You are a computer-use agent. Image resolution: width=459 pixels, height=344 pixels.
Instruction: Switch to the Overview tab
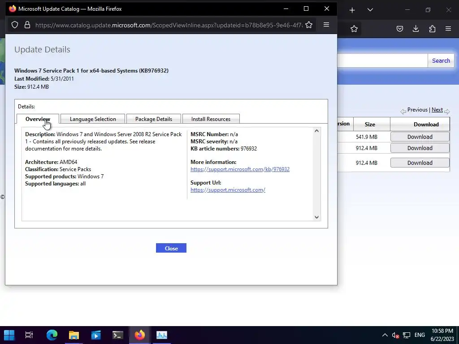[38, 119]
